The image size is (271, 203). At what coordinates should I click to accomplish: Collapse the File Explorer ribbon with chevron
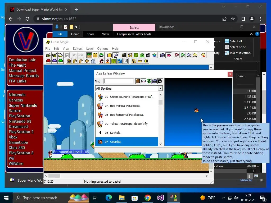click(251, 34)
